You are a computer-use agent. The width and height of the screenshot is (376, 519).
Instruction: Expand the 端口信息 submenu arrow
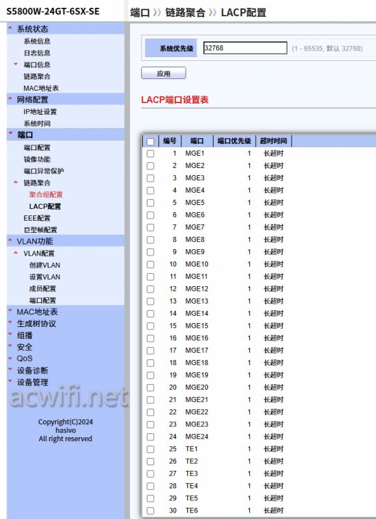coord(16,64)
